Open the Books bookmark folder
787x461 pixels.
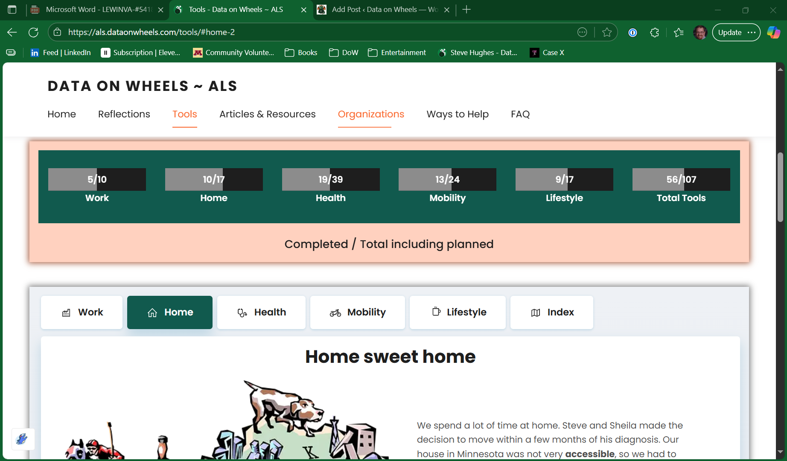pos(301,53)
